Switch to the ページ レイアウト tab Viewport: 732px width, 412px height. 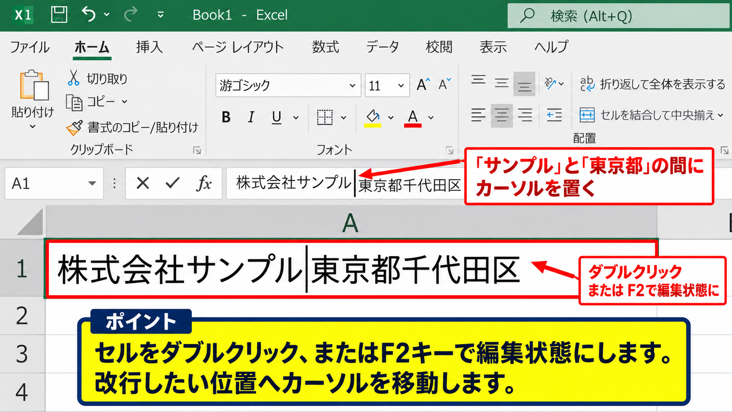click(238, 47)
